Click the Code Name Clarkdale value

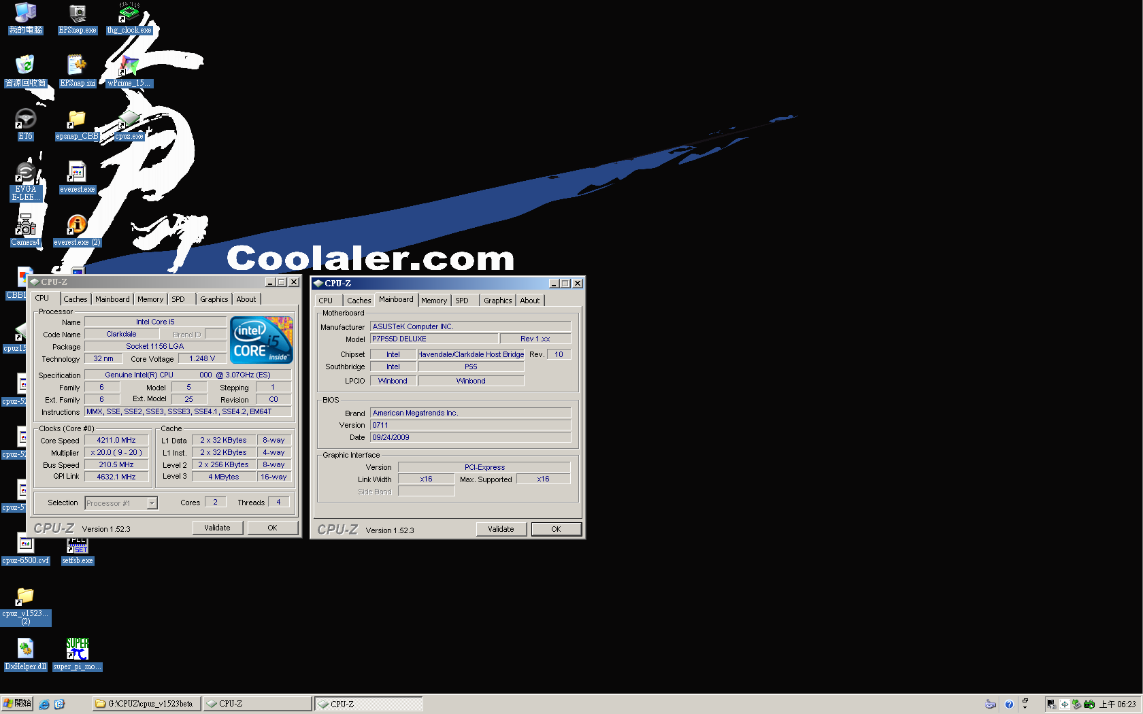click(x=121, y=335)
